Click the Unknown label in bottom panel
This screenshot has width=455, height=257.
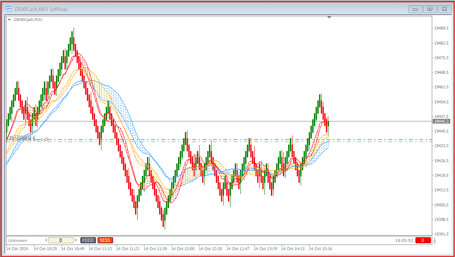(x=18, y=241)
